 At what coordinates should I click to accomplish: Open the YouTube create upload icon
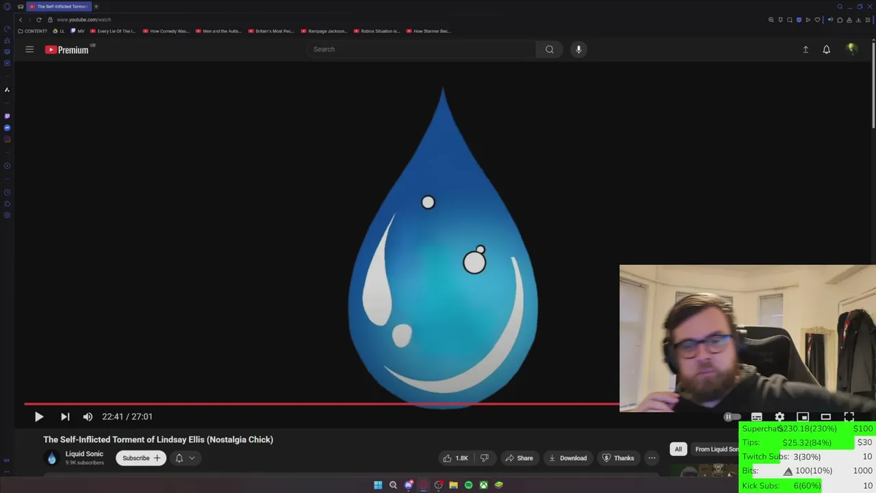[806, 49]
